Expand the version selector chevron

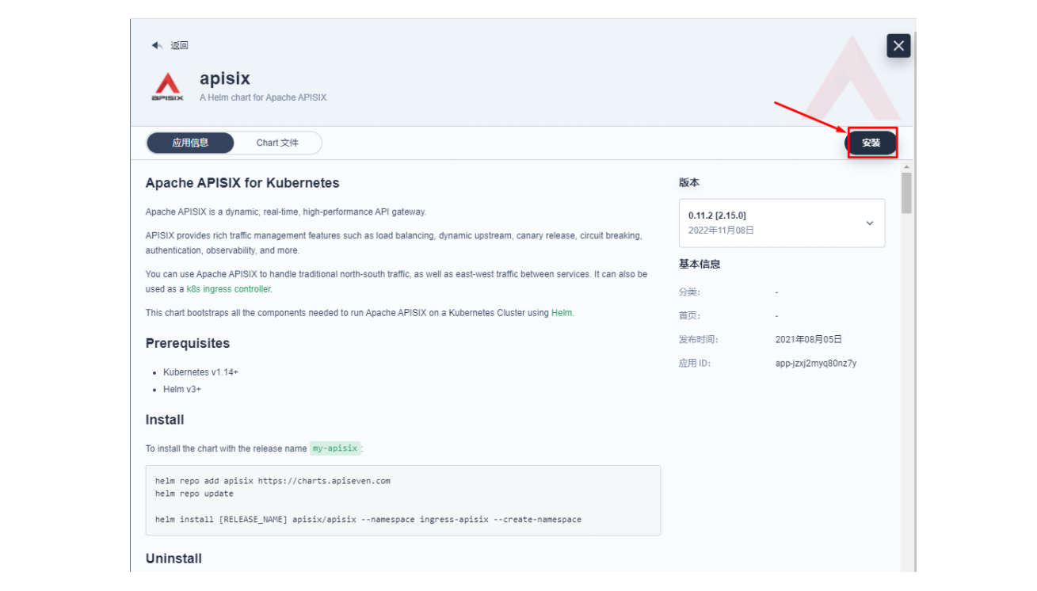coord(869,223)
